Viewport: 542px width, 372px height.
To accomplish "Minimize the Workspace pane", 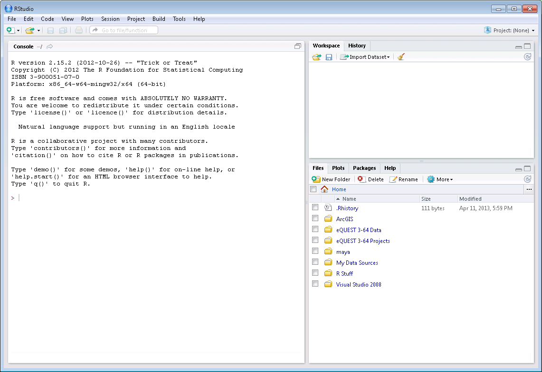I will click(x=519, y=46).
